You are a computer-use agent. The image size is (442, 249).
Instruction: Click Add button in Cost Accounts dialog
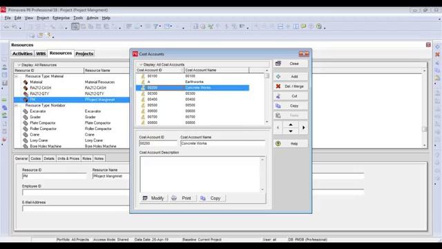[x=290, y=77]
